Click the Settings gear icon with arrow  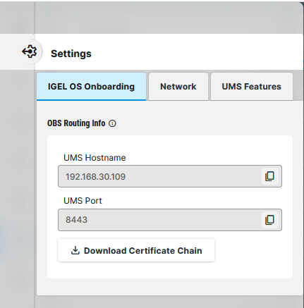pyautogui.click(x=30, y=51)
